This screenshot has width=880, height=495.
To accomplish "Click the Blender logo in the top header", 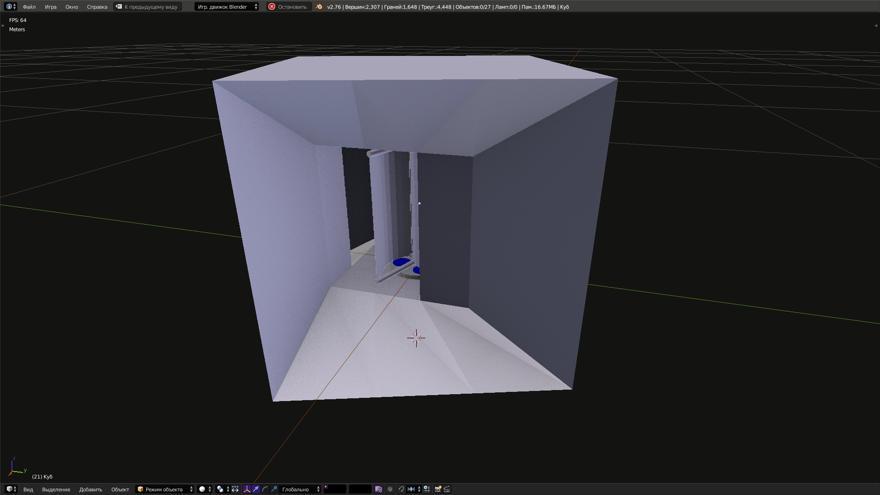I will (x=319, y=6).
